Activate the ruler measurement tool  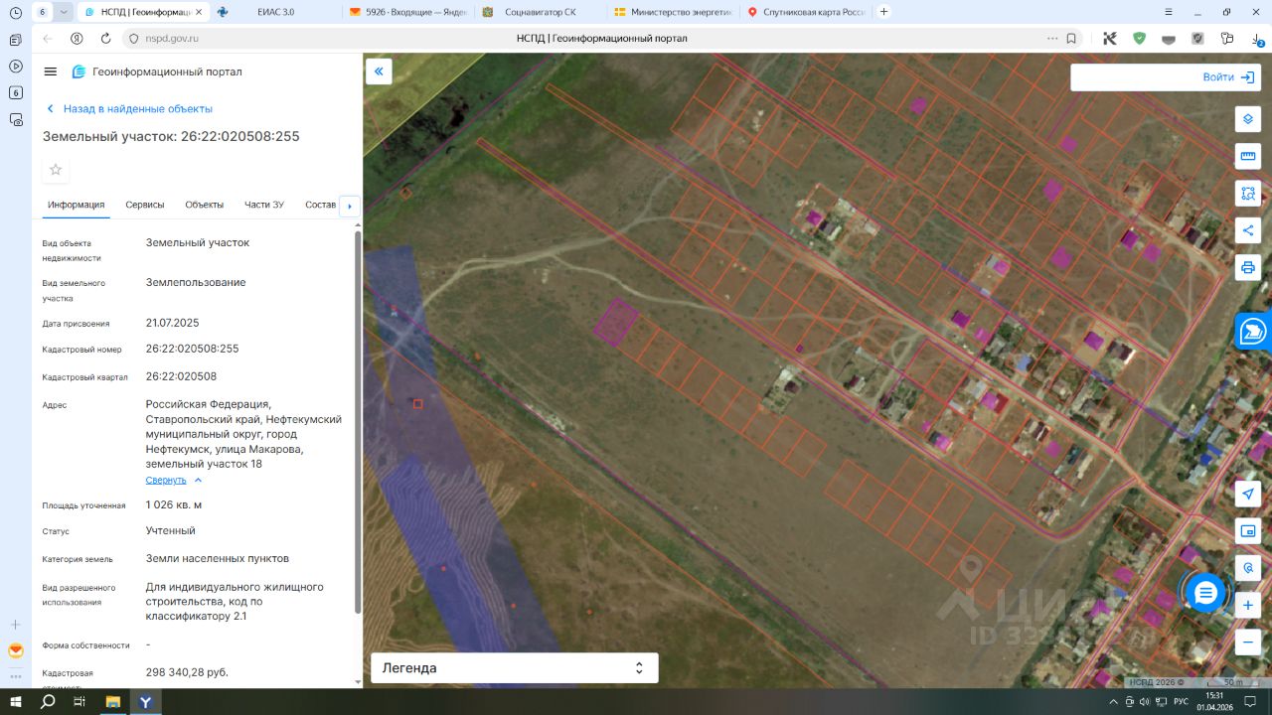[1248, 156]
